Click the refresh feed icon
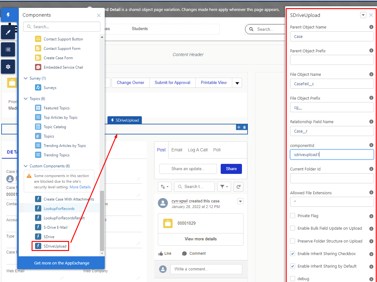 [238, 187]
